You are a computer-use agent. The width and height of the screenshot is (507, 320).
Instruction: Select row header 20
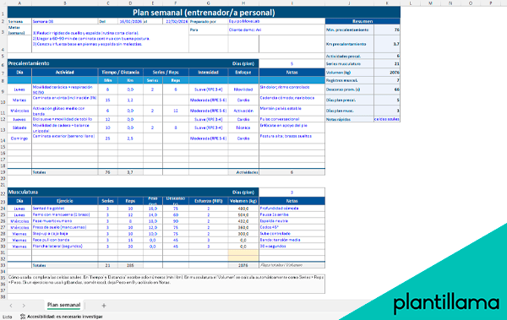(3, 178)
